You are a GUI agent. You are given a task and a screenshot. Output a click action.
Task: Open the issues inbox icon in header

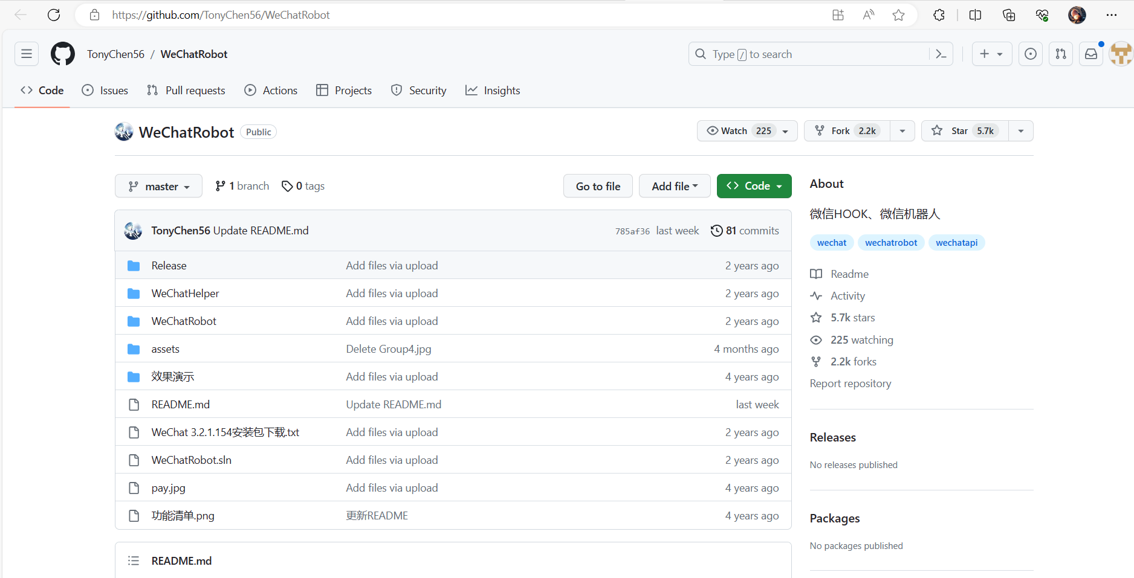pyautogui.click(x=1031, y=54)
